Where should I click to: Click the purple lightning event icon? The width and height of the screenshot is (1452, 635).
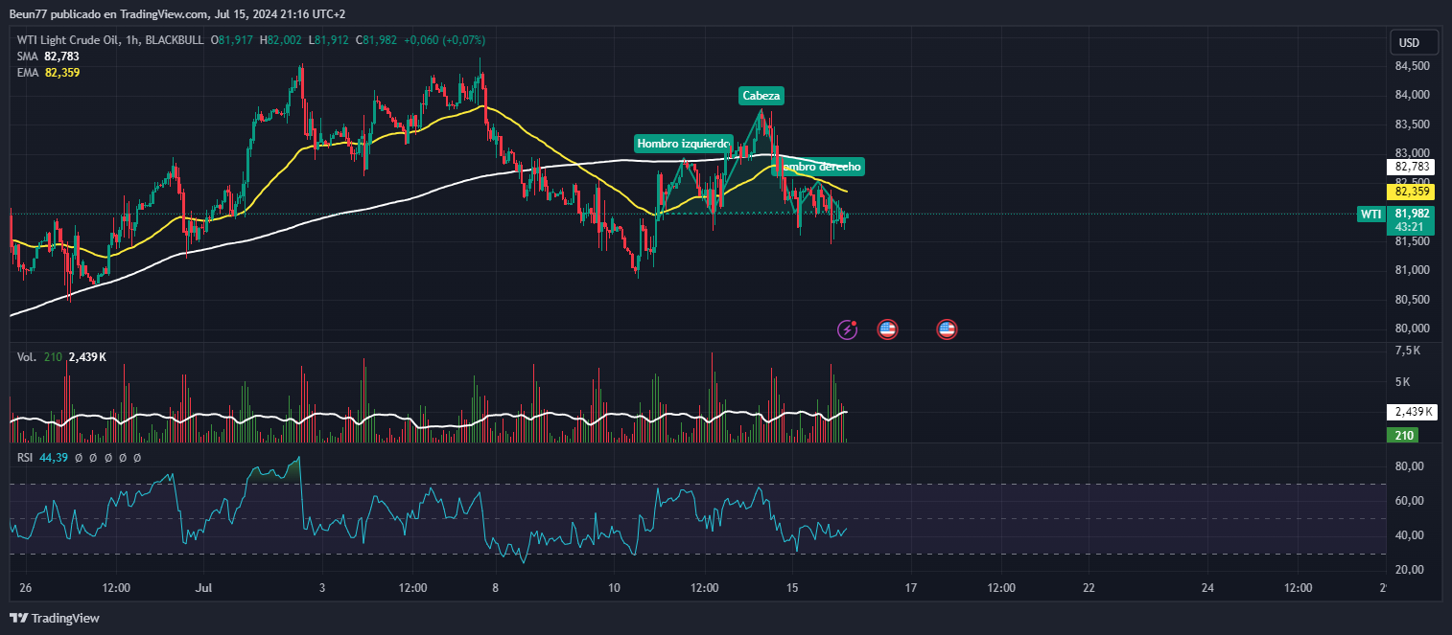click(x=848, y=329)
